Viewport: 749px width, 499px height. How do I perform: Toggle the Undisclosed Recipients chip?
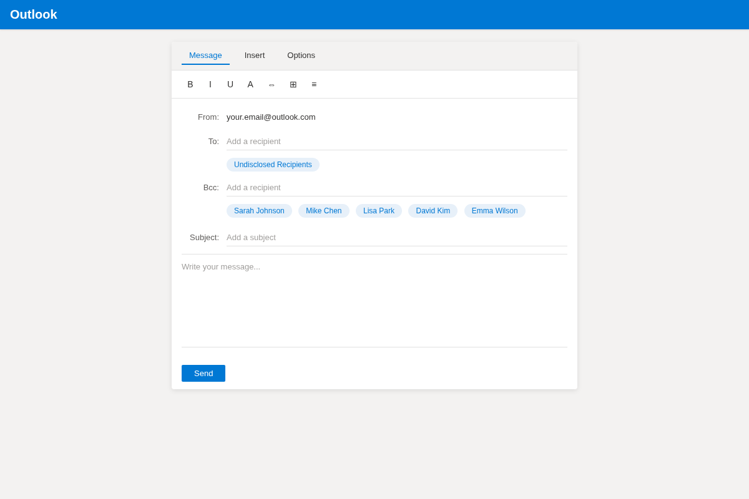[x=273, y=164]
